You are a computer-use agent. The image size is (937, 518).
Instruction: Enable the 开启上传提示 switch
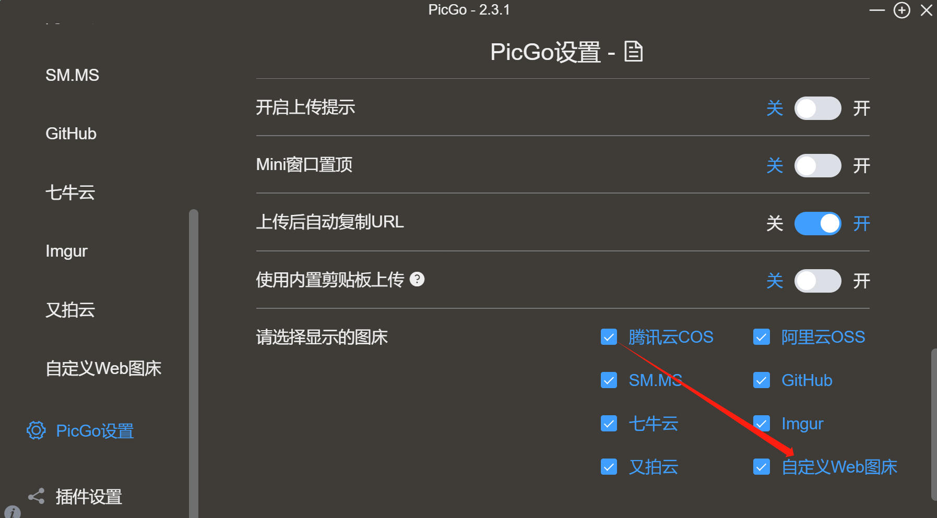[x=817, y=108]
